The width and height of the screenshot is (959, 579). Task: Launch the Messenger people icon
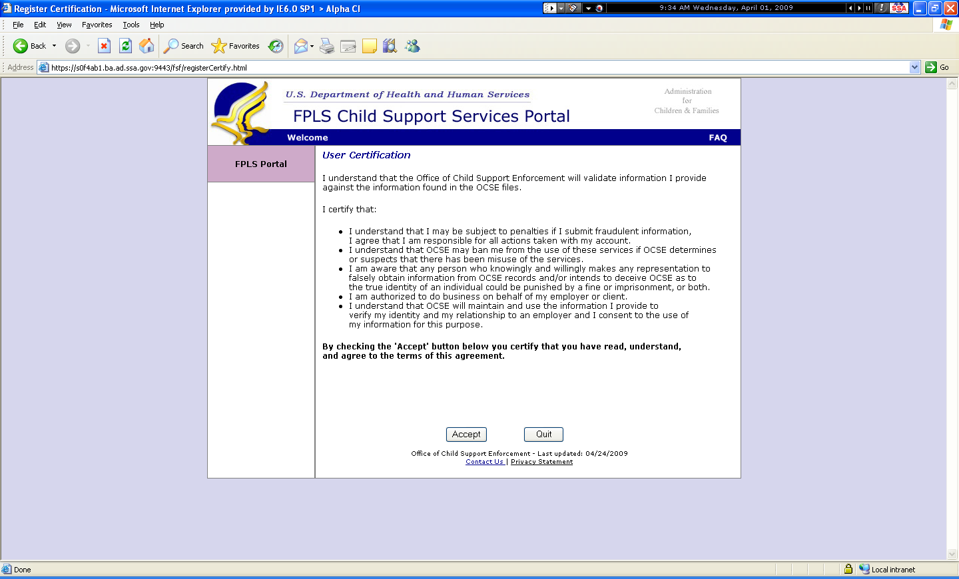click(x=412, y=46)
